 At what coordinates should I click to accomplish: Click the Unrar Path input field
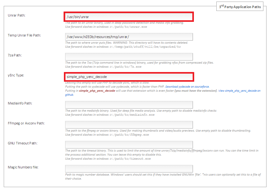129,17
